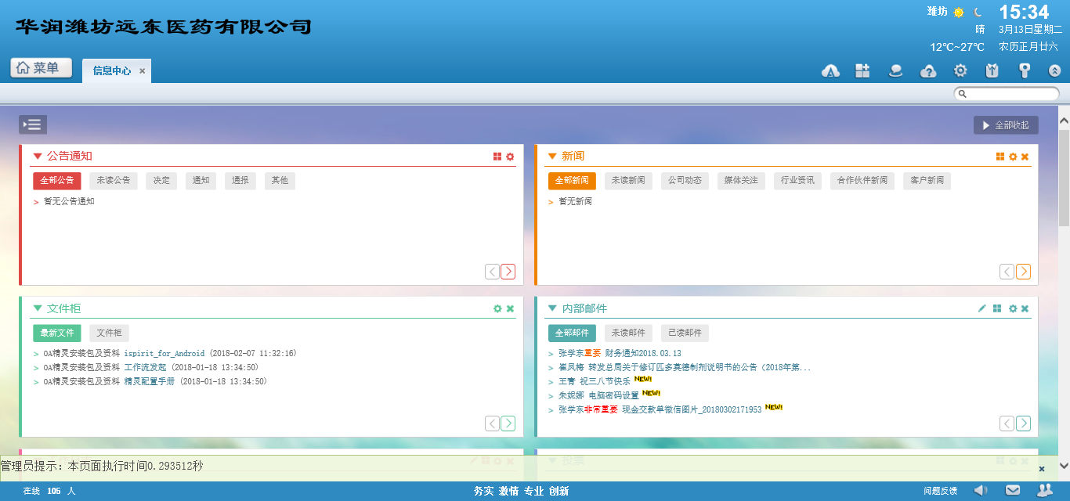
Task: Click the add-module grid icon in top toolbar
Action: [x=862, y=70]
